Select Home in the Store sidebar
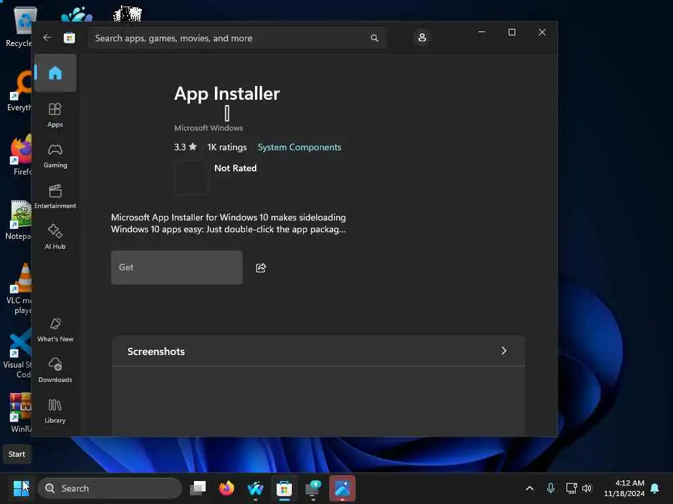This screenshot has height=504, width=673. 55,73
